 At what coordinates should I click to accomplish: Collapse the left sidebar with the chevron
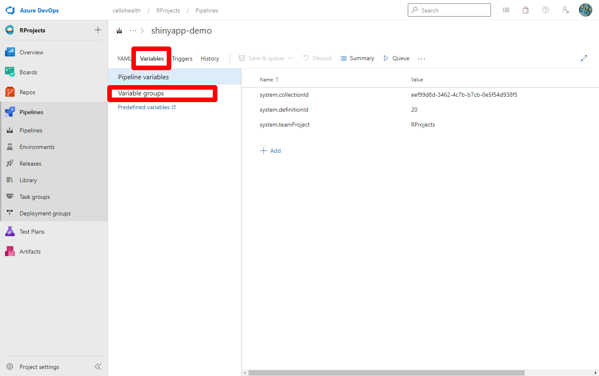[x=98, y=366]
